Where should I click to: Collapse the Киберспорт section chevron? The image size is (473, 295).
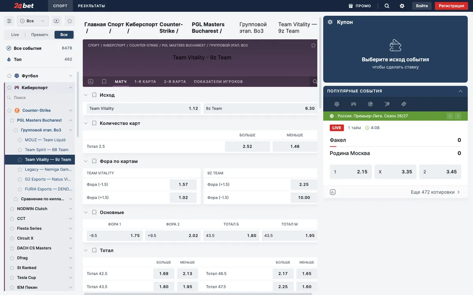(71, 88)
